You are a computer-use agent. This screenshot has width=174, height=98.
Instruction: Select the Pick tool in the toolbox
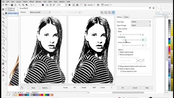pyautogui.click(x=3, y=14)
